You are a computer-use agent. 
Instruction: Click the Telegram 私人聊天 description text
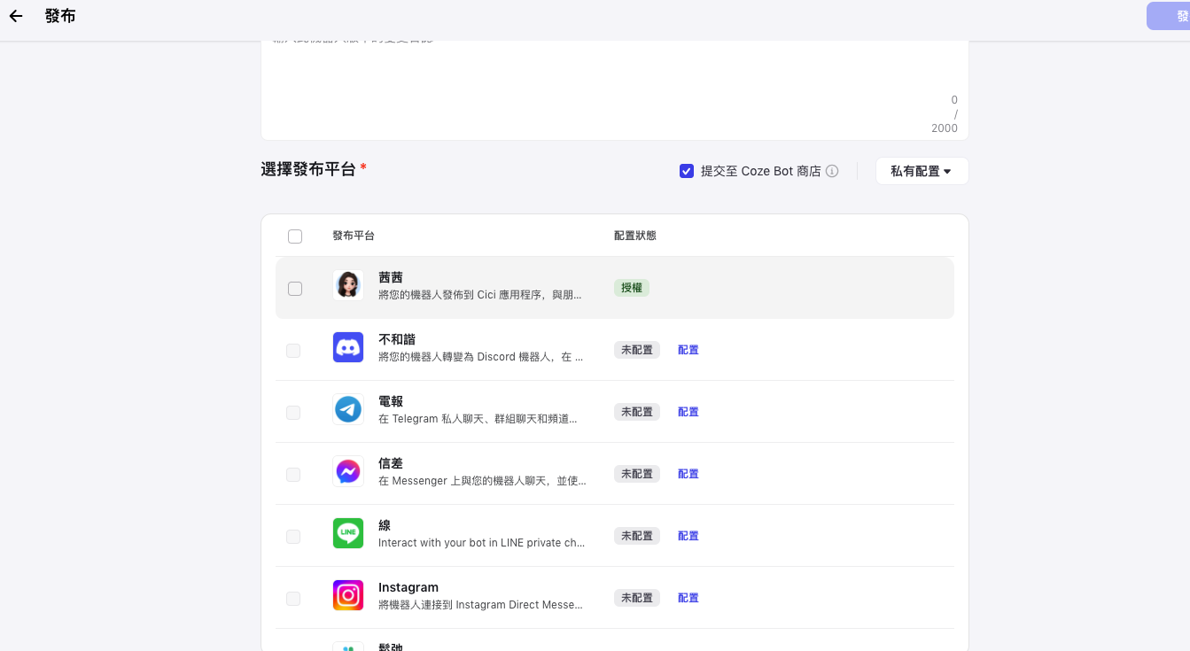478,419
